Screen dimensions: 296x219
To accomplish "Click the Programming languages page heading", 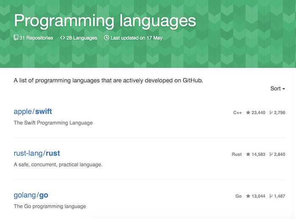I will tap(105, 20).
